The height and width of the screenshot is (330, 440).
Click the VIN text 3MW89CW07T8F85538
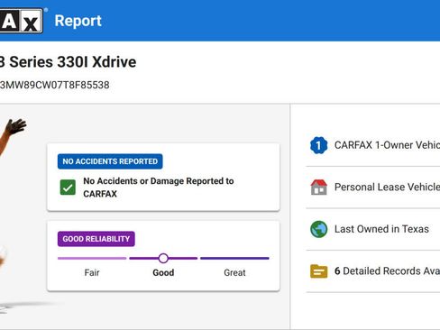point(54,85)
